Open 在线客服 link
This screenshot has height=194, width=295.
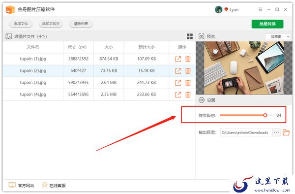click(58, 186)
